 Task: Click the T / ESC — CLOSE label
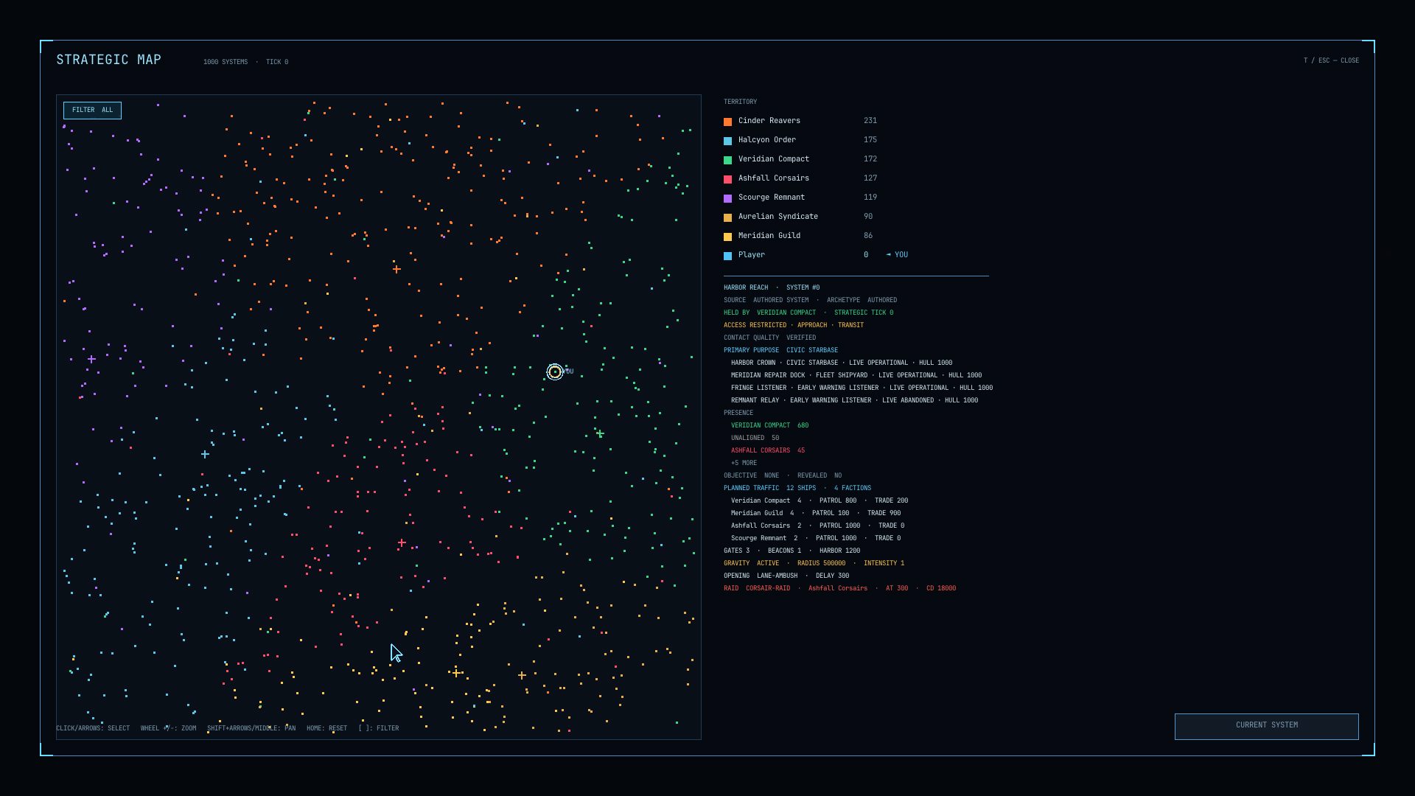[x=1331, y=60]
